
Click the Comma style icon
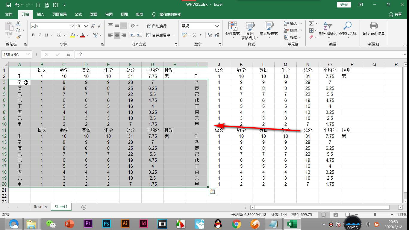tap(201, 35)
